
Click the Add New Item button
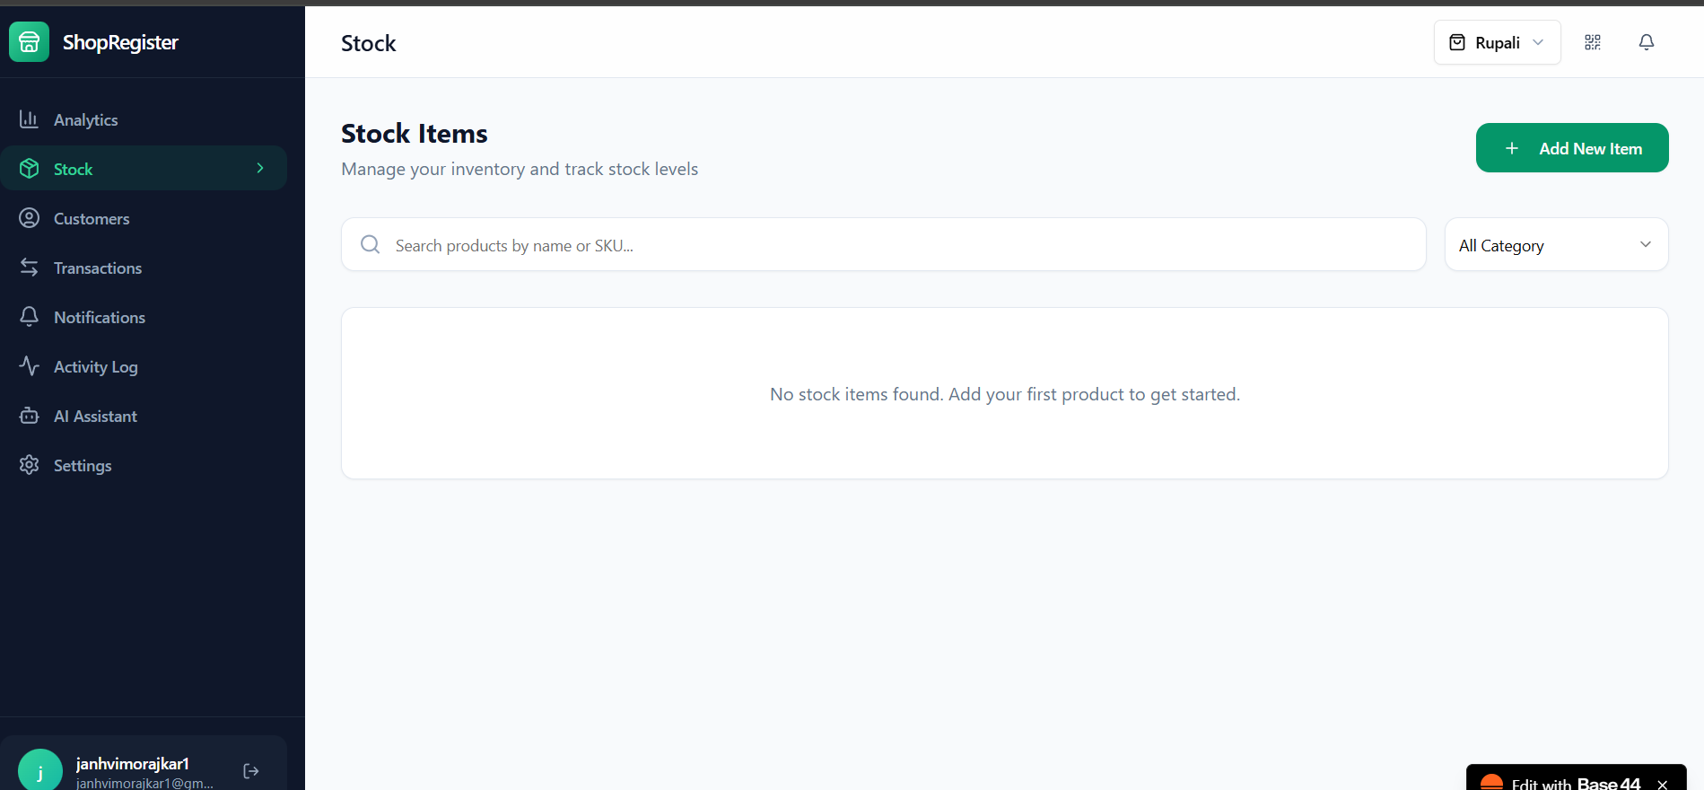tap(1572, 148)
